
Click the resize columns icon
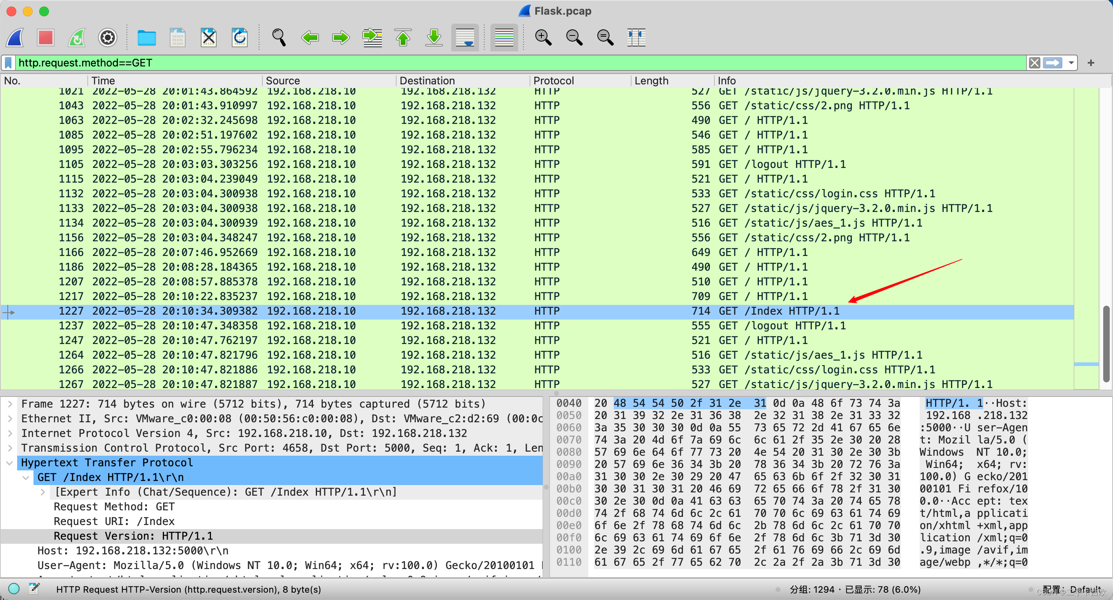636,37
